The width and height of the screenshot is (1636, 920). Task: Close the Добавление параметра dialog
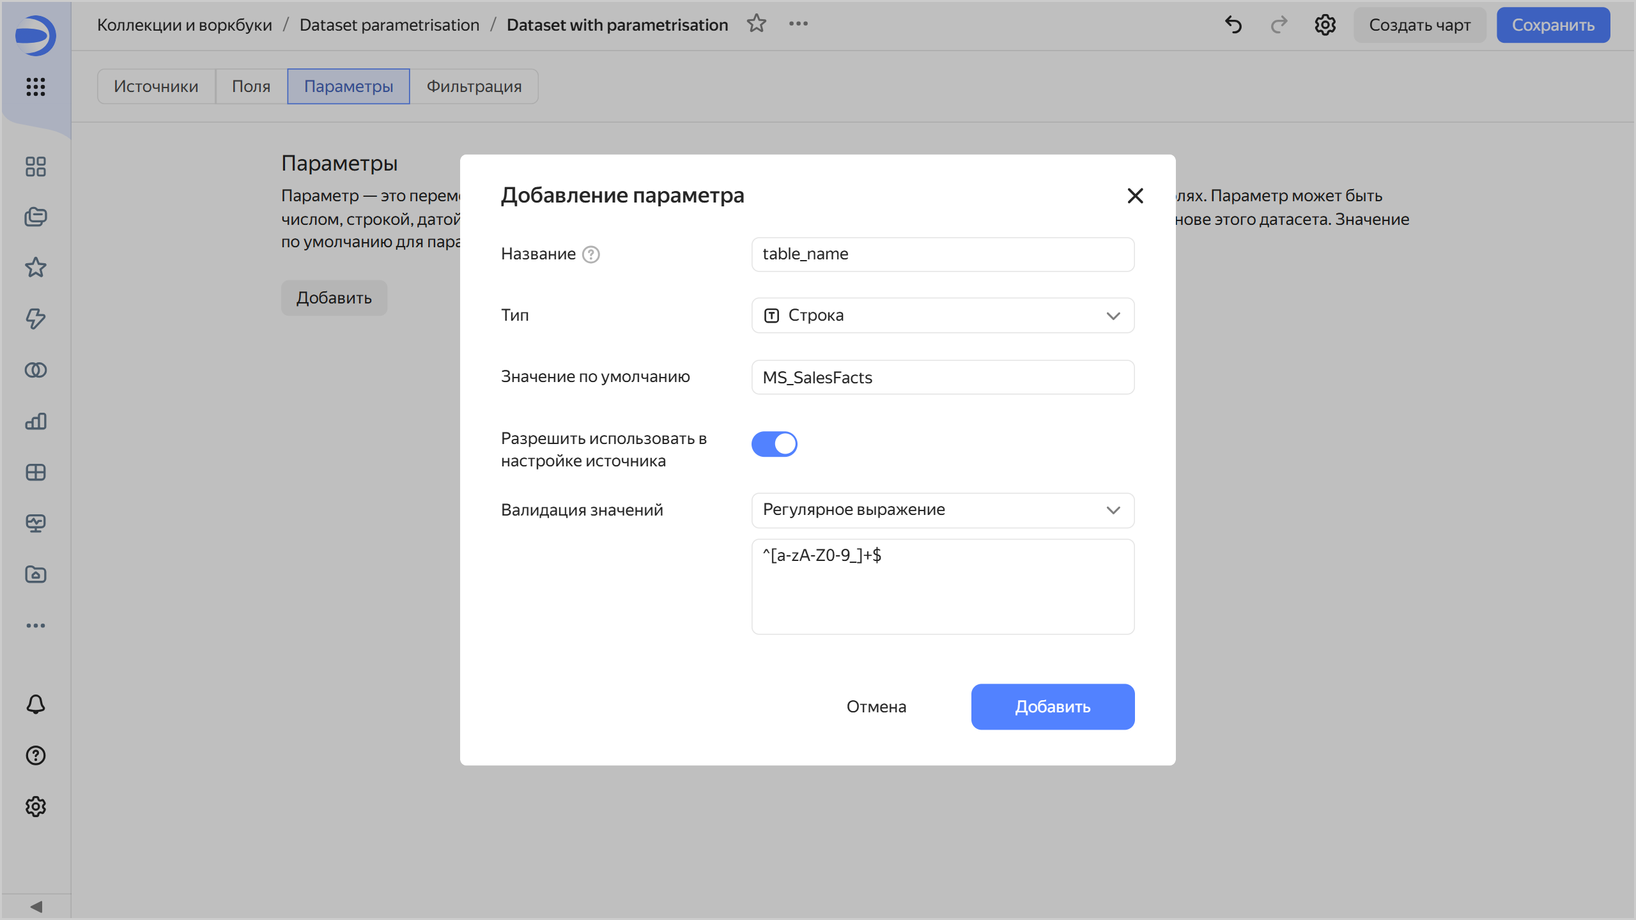[x=1135, y=195]
